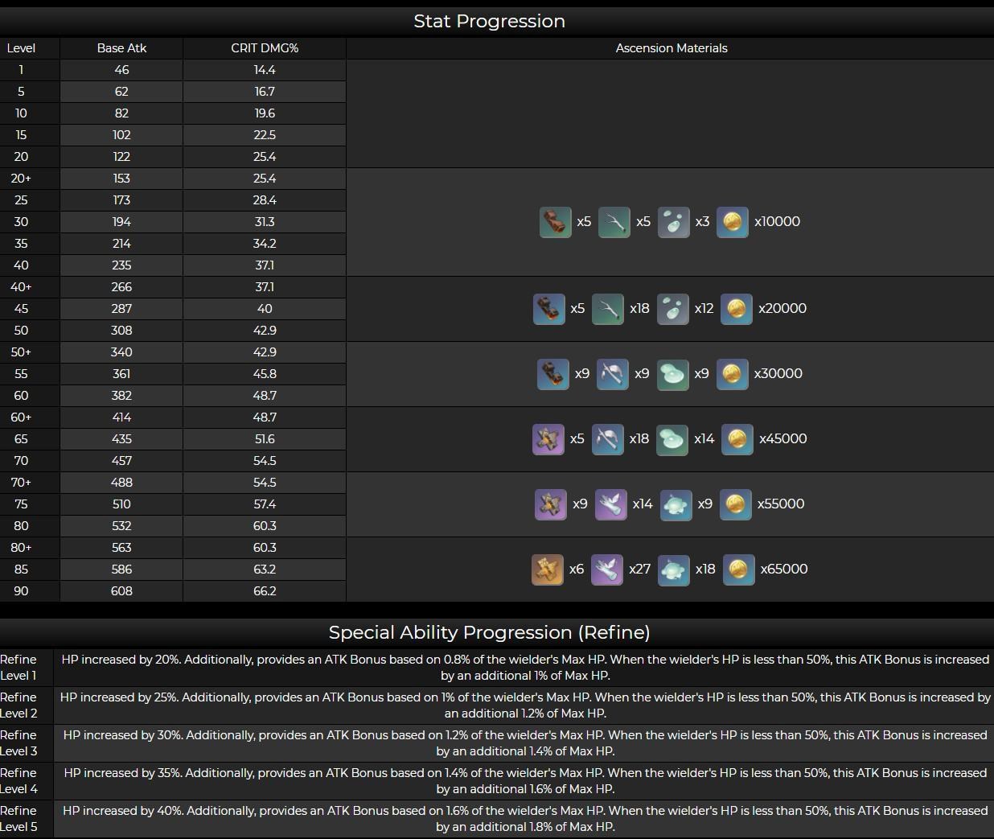Click the blue slime icon in the x55000 row
This screenshot has height=839, width=994.
pos(676,504)
